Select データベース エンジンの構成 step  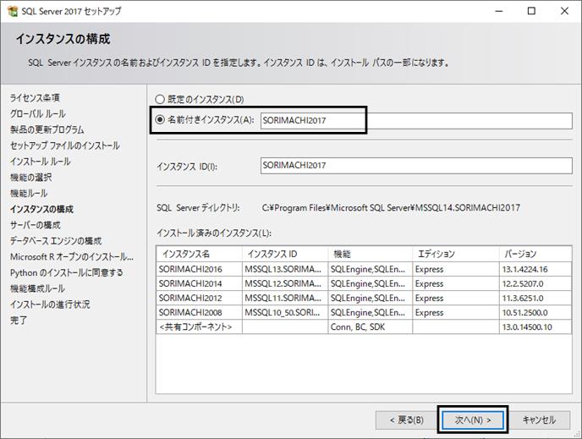pyautogui.click(x=56, y=241)
